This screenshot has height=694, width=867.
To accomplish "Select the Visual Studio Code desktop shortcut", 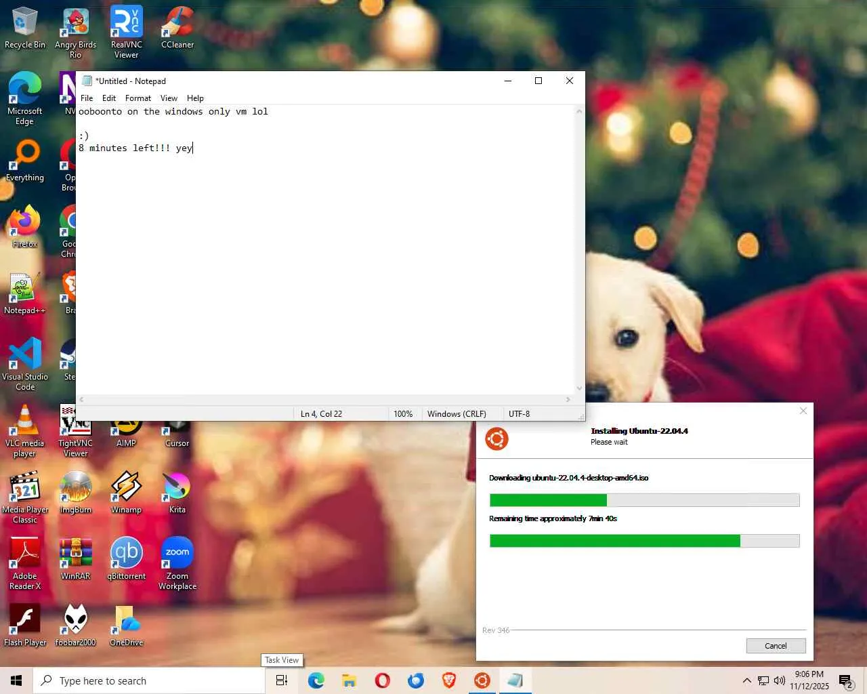I will pyautogui.click(x=25, y=365).
